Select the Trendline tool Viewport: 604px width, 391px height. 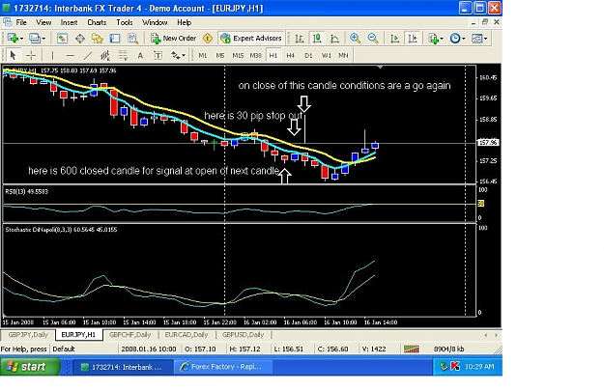coord(88,55)
